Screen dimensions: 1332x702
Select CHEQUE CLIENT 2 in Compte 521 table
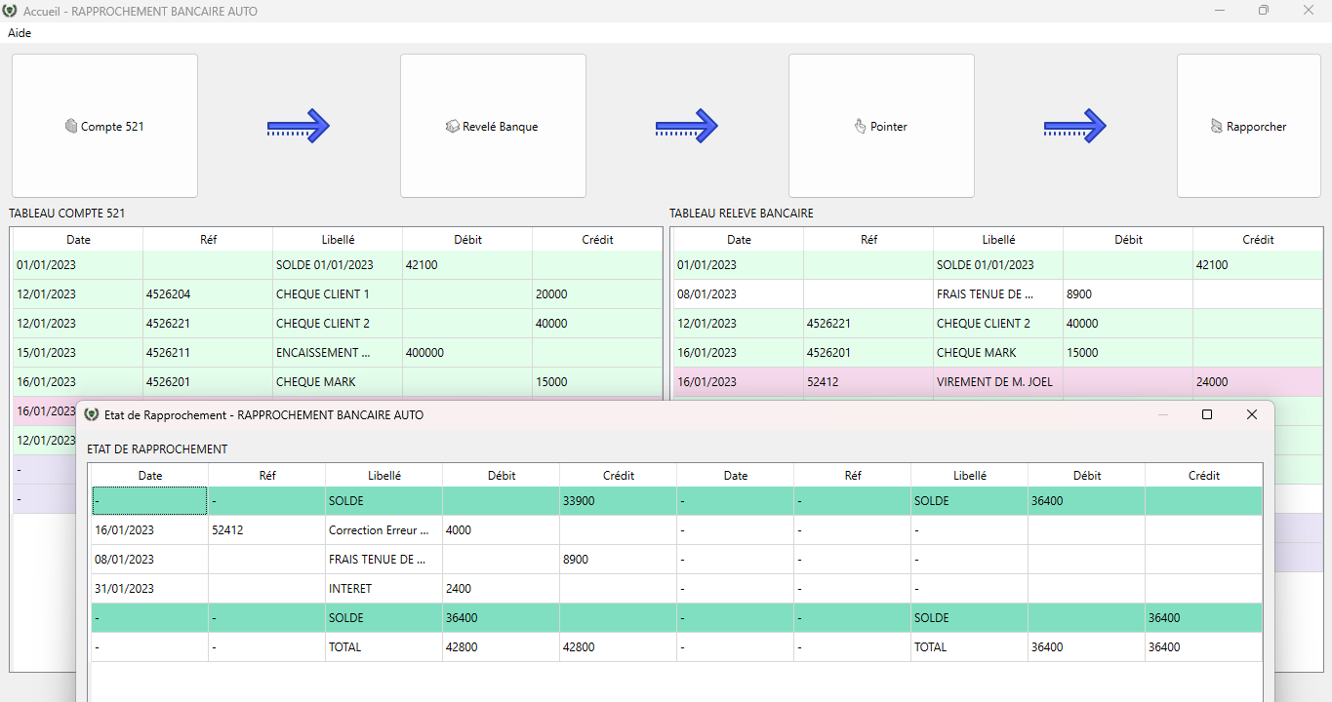338,324
